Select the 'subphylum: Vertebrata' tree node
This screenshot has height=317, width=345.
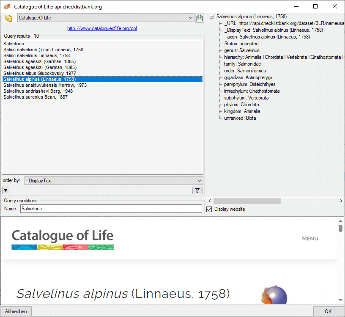click(246, 98)
